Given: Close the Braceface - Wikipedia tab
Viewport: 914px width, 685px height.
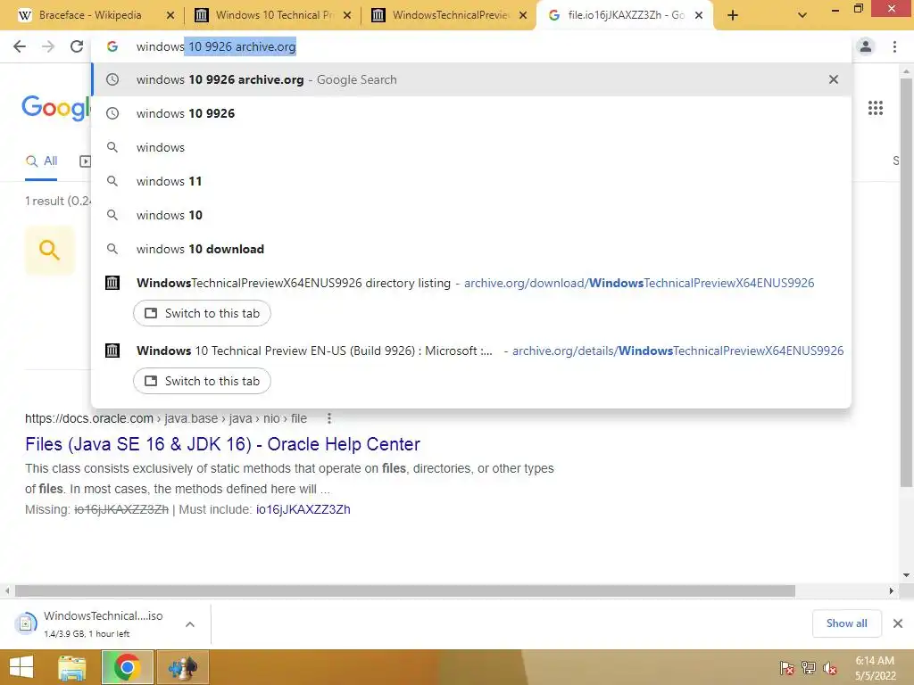Looking at the screenshot, I should [170, 16].
